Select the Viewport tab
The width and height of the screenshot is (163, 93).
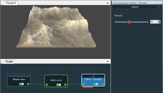(11, 3)
